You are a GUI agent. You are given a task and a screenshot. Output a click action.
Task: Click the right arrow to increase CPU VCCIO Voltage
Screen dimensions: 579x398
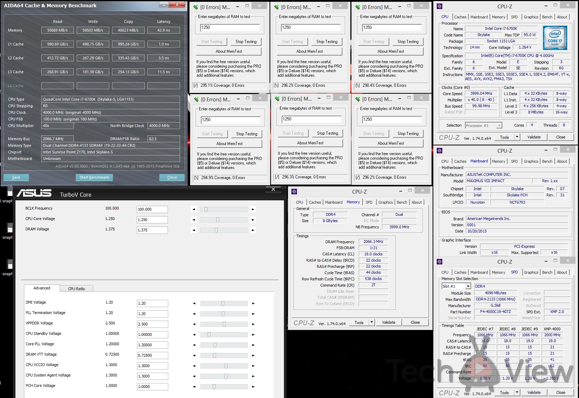pos(253,366)
